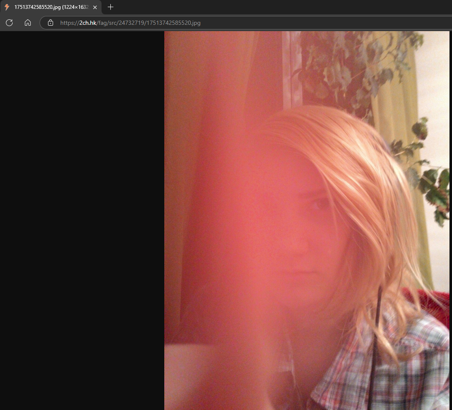452x410 pixels.
Task: Reload the page with the refresh icon
Action: [9, 23]
